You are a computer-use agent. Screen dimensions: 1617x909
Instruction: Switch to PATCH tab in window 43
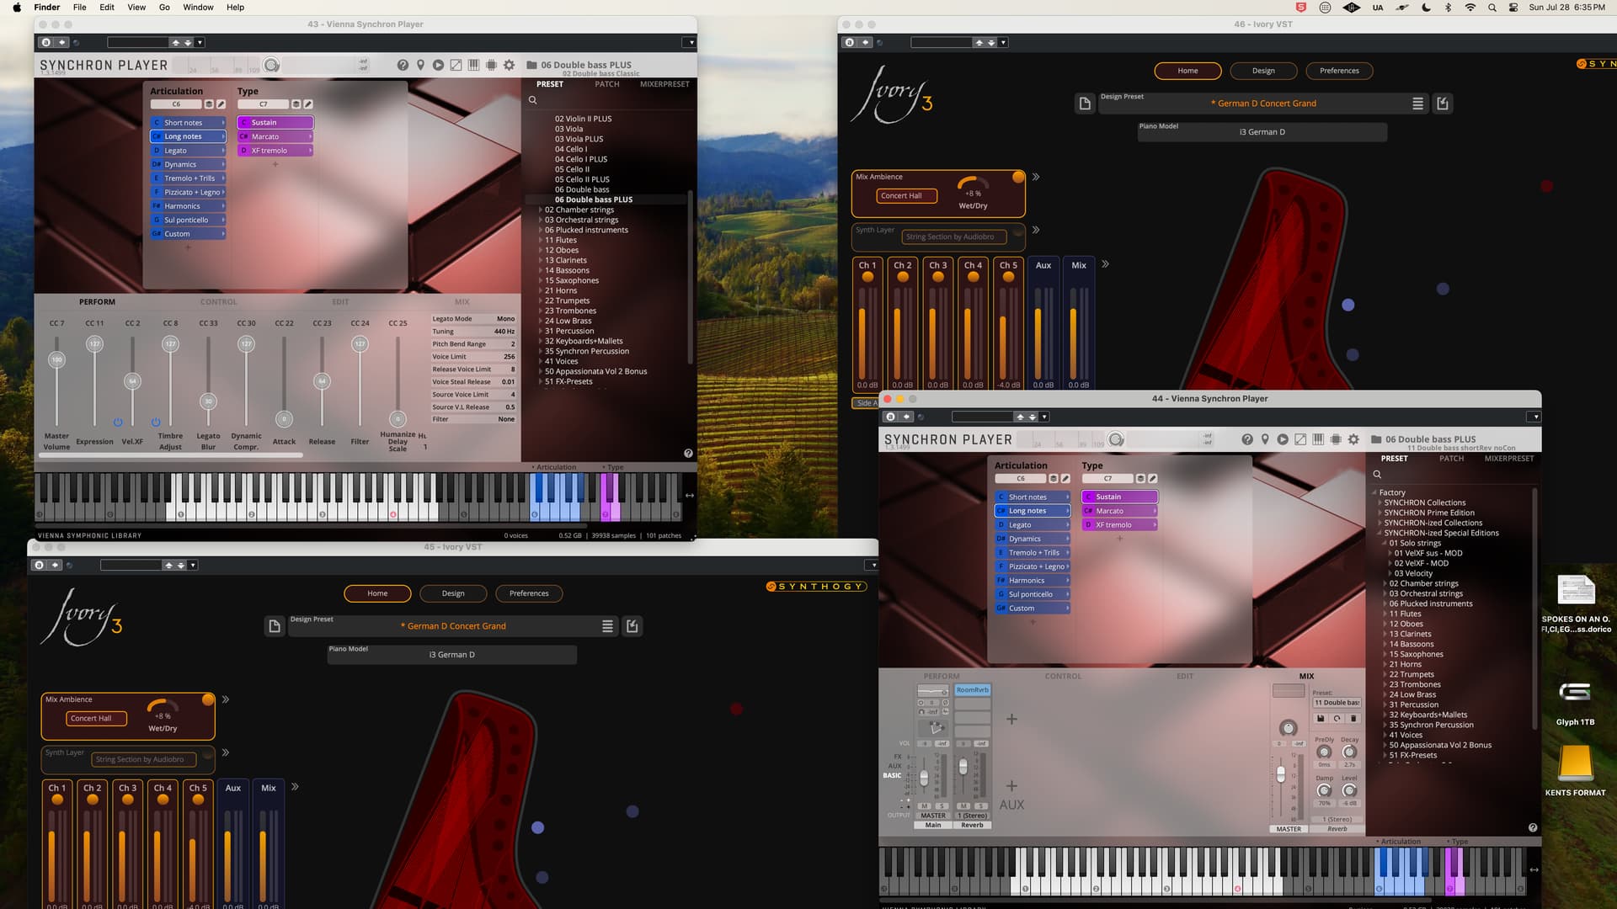pyautogui.click(x=606, y=84)
